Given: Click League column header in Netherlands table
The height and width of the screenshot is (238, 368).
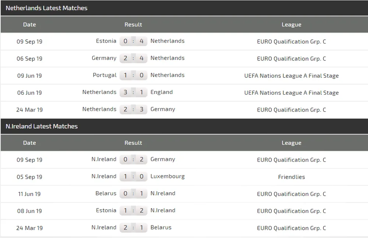Looking at the screenshot, I should [x=291, y=25].
